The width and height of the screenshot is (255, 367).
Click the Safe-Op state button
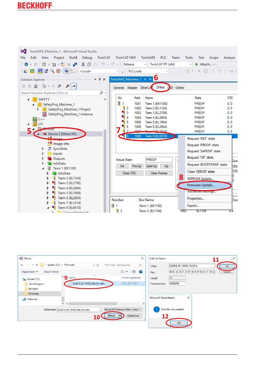[x=152, y=166]
